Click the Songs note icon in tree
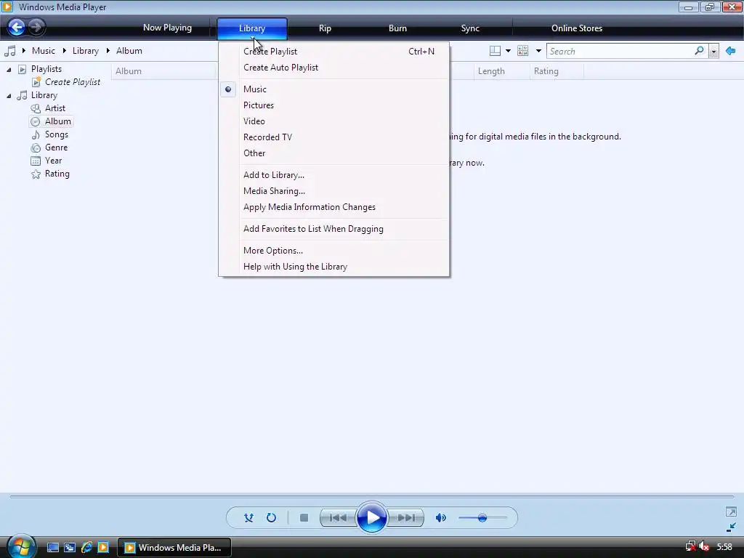Screen dimensions: 744x558 36,134
